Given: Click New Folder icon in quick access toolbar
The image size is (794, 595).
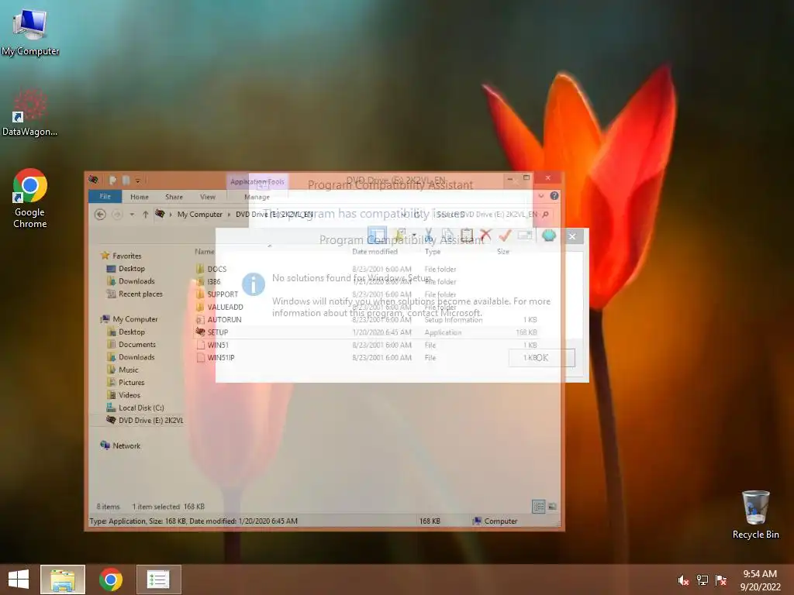Looking at the screenshot, I should [125, 180].
